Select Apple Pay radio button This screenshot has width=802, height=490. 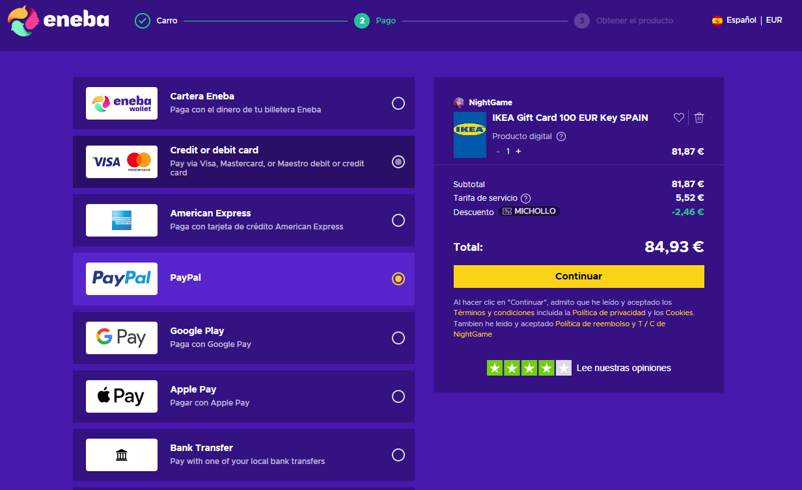[x=398, y=396]
